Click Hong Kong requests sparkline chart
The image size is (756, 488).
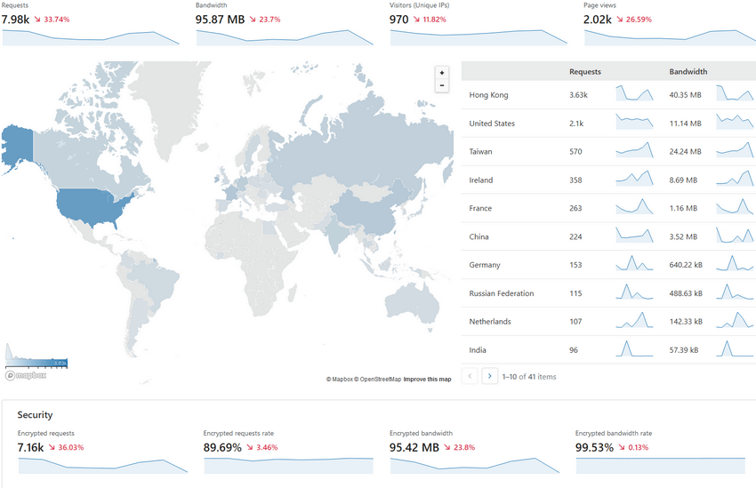pos(634,94)
